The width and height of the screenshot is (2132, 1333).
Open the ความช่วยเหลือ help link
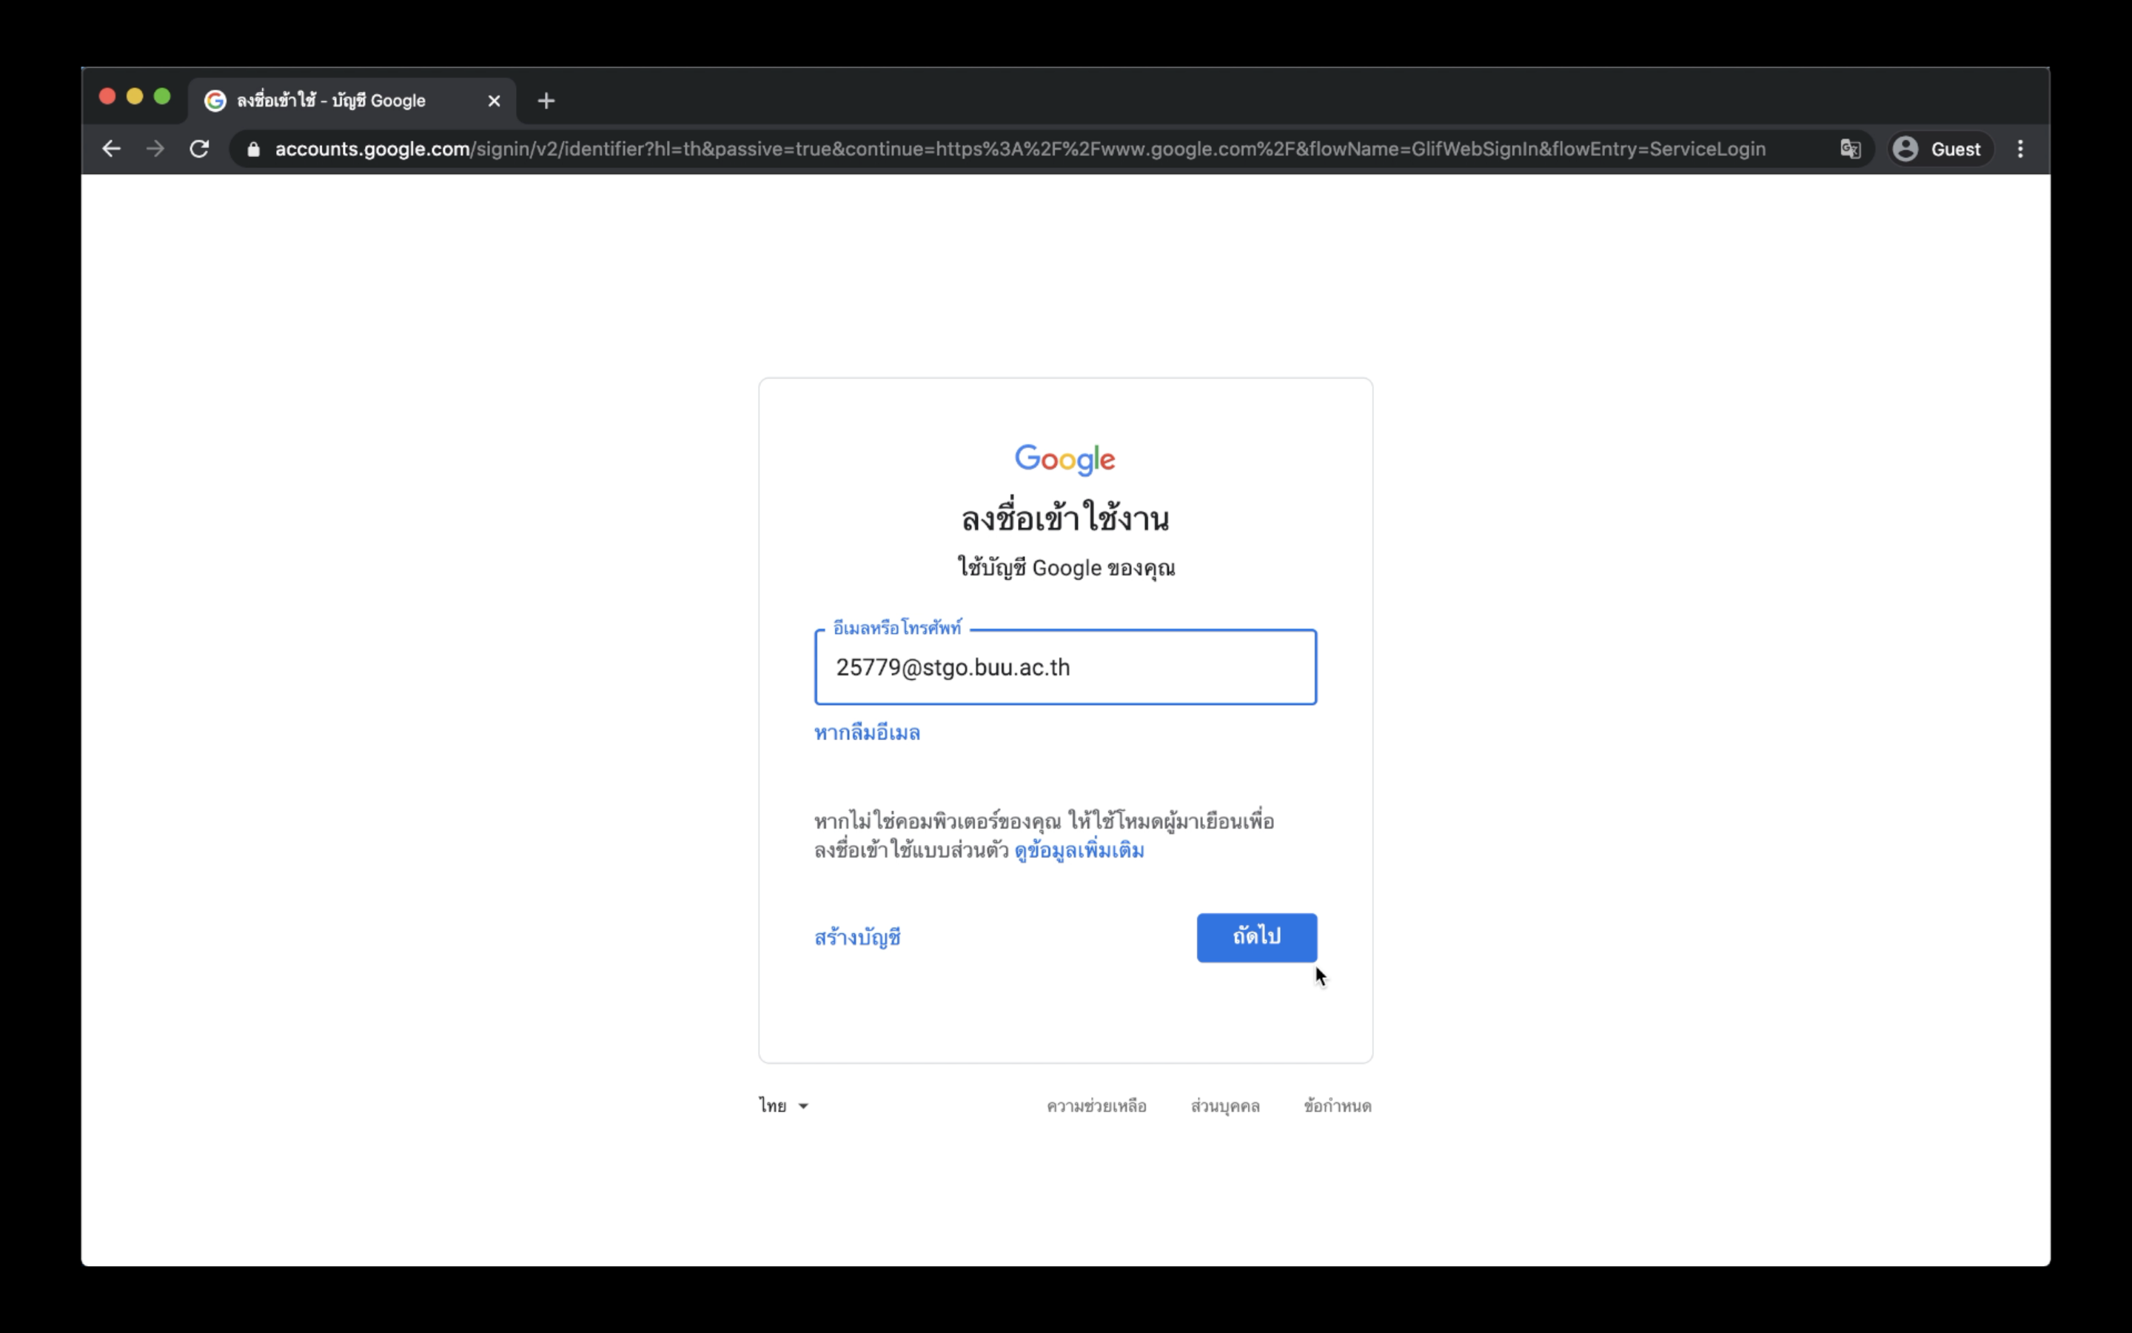tap(1096, 1106)
